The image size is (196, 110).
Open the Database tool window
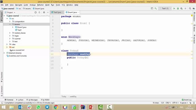pyautogui.click(x=194, y=16)
